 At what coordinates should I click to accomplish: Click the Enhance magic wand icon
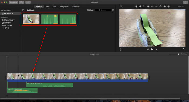pos(121,6)
